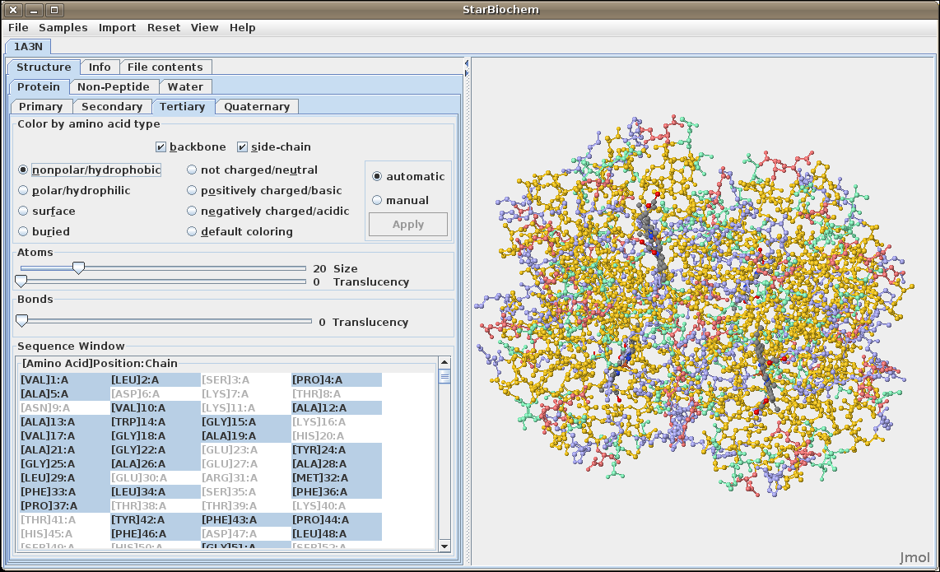The image size is (940, 572).
Task: Click the sequence window scroll up arrow
Action: (x=444, y=362)
